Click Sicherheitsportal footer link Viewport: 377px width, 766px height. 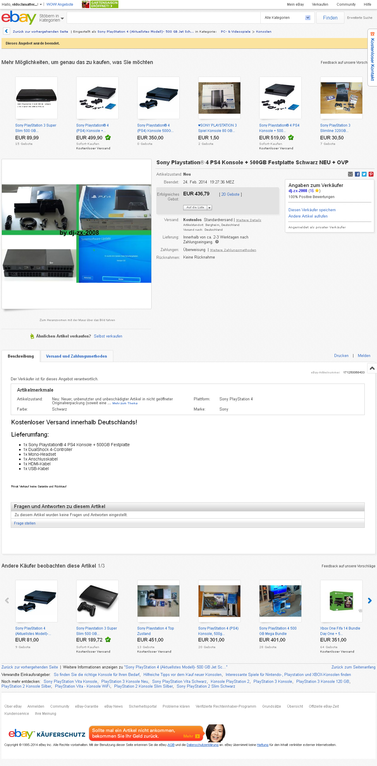143,706
